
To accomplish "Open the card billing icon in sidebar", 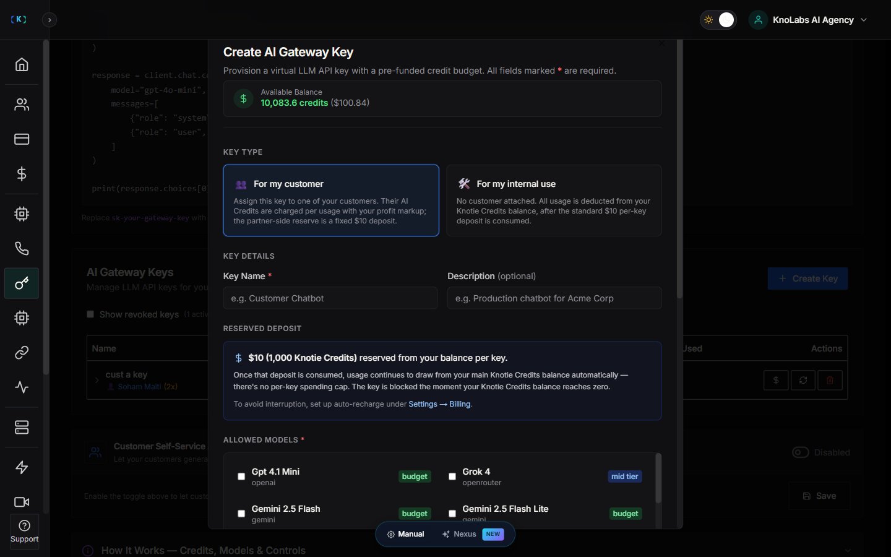I will point(22,139).
